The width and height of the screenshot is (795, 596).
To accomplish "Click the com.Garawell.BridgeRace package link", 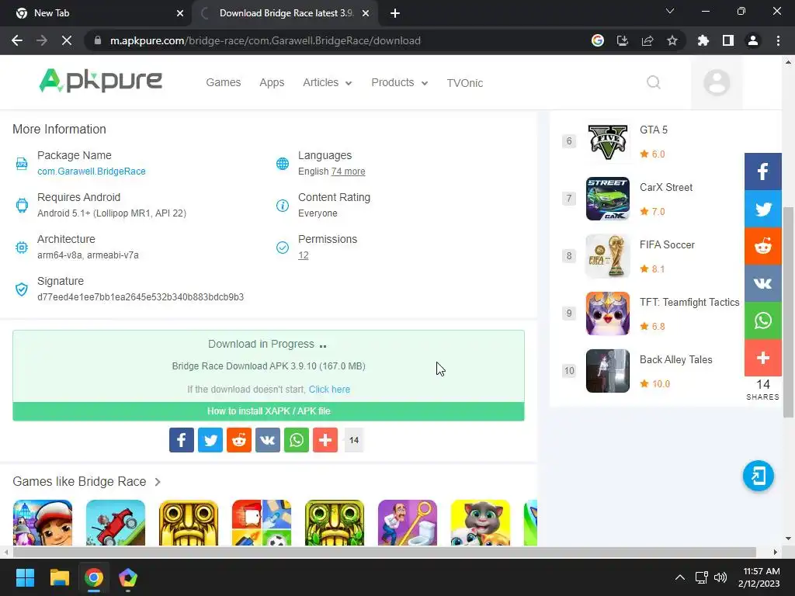I will point(92,172).
